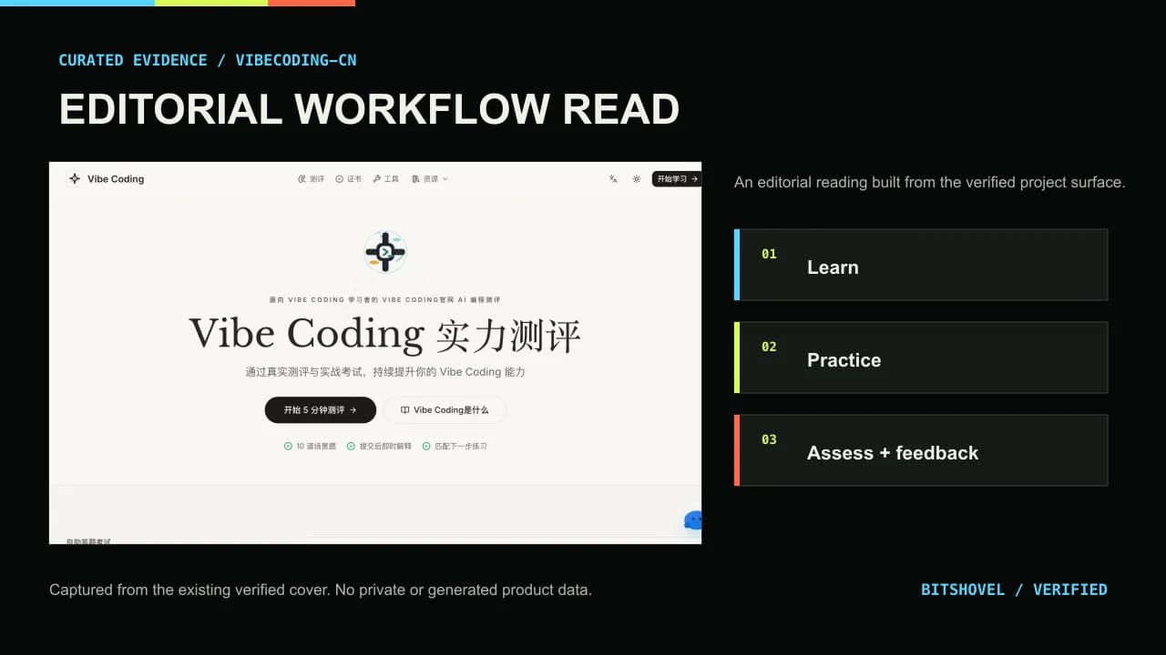Screen dimensions: 1166x655
Task: Select the 03 Assess + feedback card
Action: (921, 450)
